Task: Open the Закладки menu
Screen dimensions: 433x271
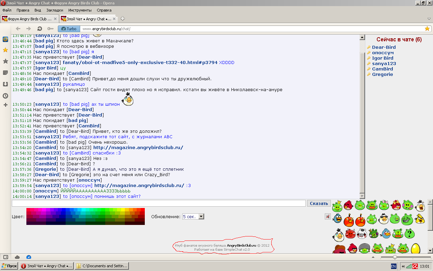Action: coord(54,10)
